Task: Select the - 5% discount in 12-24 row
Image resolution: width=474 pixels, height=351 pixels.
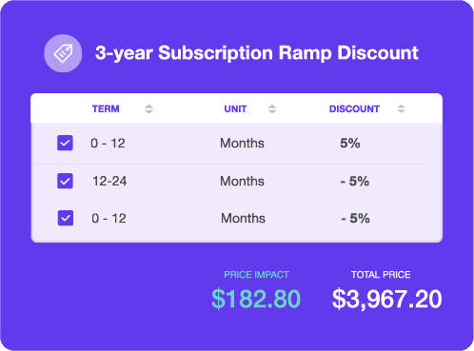Action: pyautogui.click(x=354, y=181)
